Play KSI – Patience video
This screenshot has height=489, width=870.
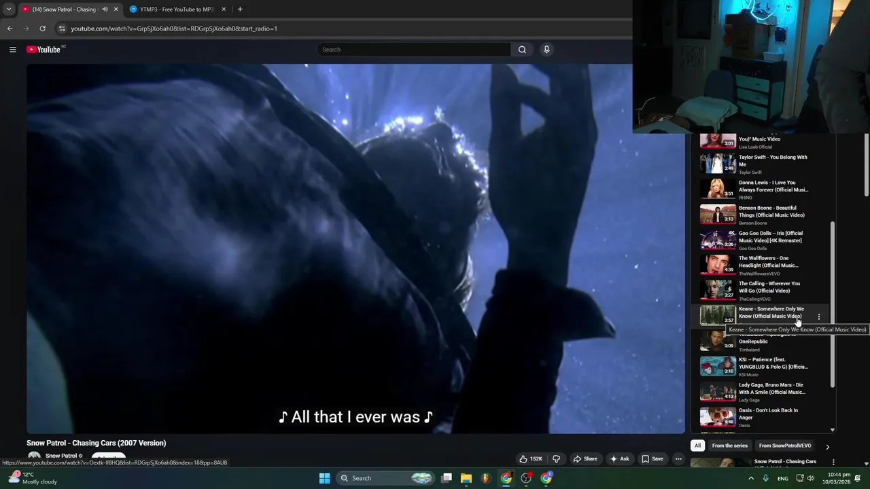tap(765, 366)
